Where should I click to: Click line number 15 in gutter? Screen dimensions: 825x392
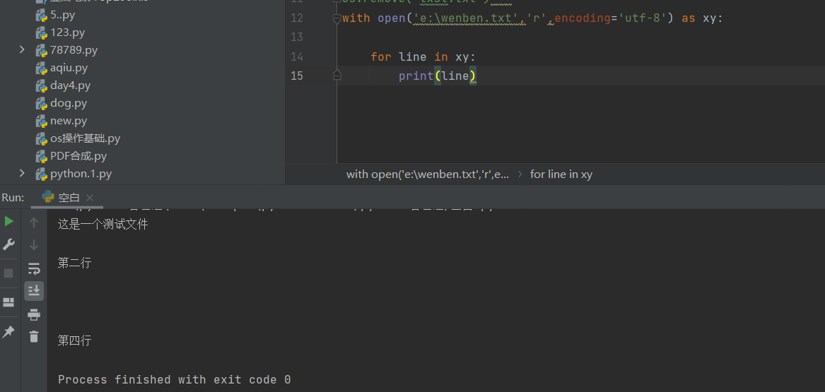[297, 76]
